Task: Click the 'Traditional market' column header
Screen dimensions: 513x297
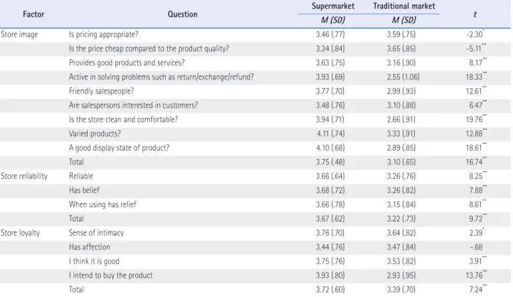Action: click(404, 6)
